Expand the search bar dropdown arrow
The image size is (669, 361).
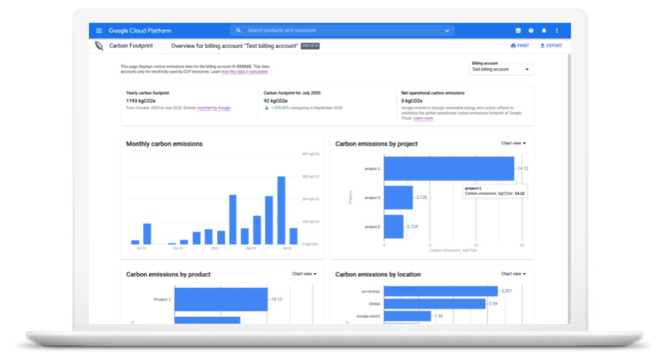coord(447,31)
